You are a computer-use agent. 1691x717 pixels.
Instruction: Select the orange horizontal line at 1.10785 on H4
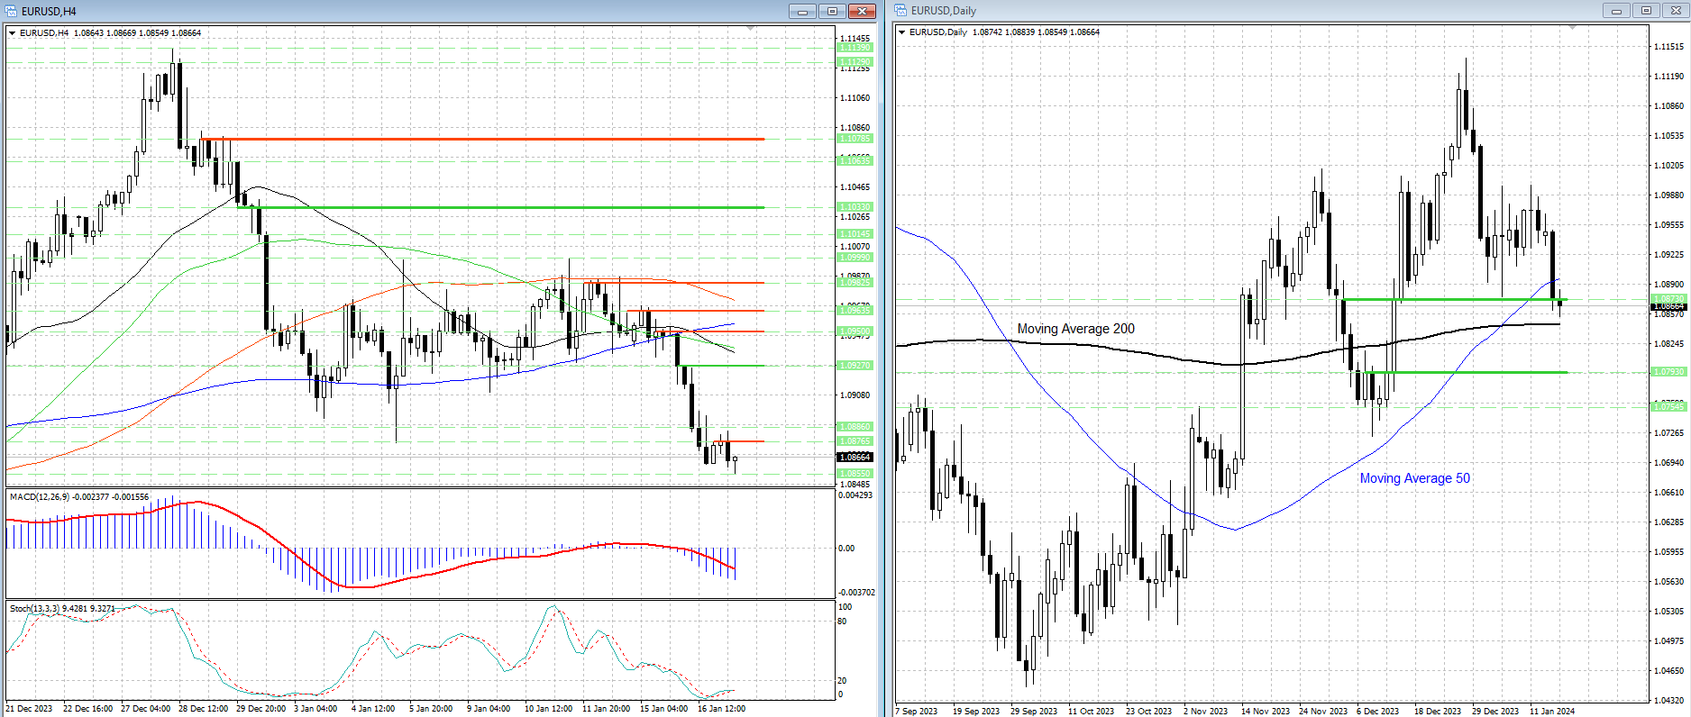click(x=483, y=139)
